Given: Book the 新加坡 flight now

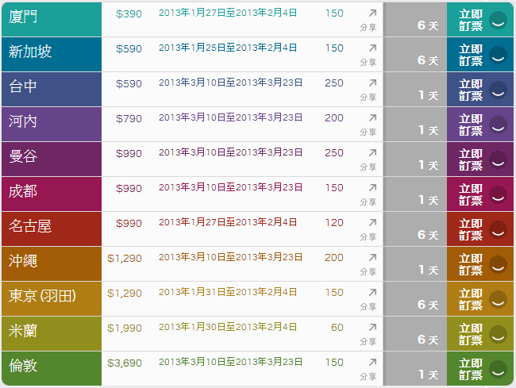Looking at the screenshot, I should pos(471,55).
